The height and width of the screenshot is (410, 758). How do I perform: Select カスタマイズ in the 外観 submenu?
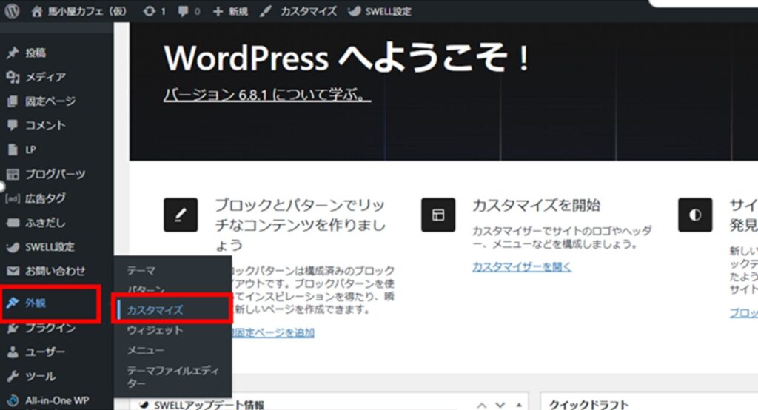pyautogui.click(x=155, y=310)
